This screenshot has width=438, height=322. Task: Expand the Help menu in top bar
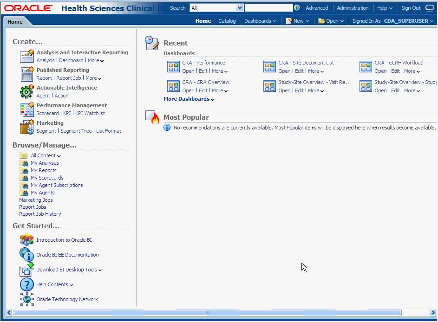(x=385, y=8)
